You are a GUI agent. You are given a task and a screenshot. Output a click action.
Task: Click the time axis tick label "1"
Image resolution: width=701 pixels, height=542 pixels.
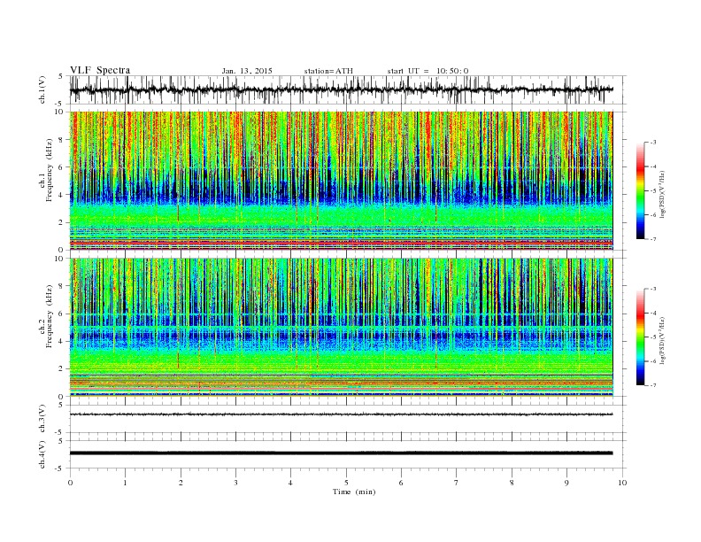tap(125, 483)
